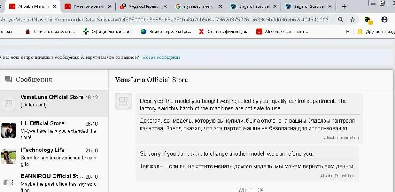Open bookmark Скачать фильмы н... with bug icon
Image resolution: width=395 pixels, height=192 pixels.
click(50, 32)
